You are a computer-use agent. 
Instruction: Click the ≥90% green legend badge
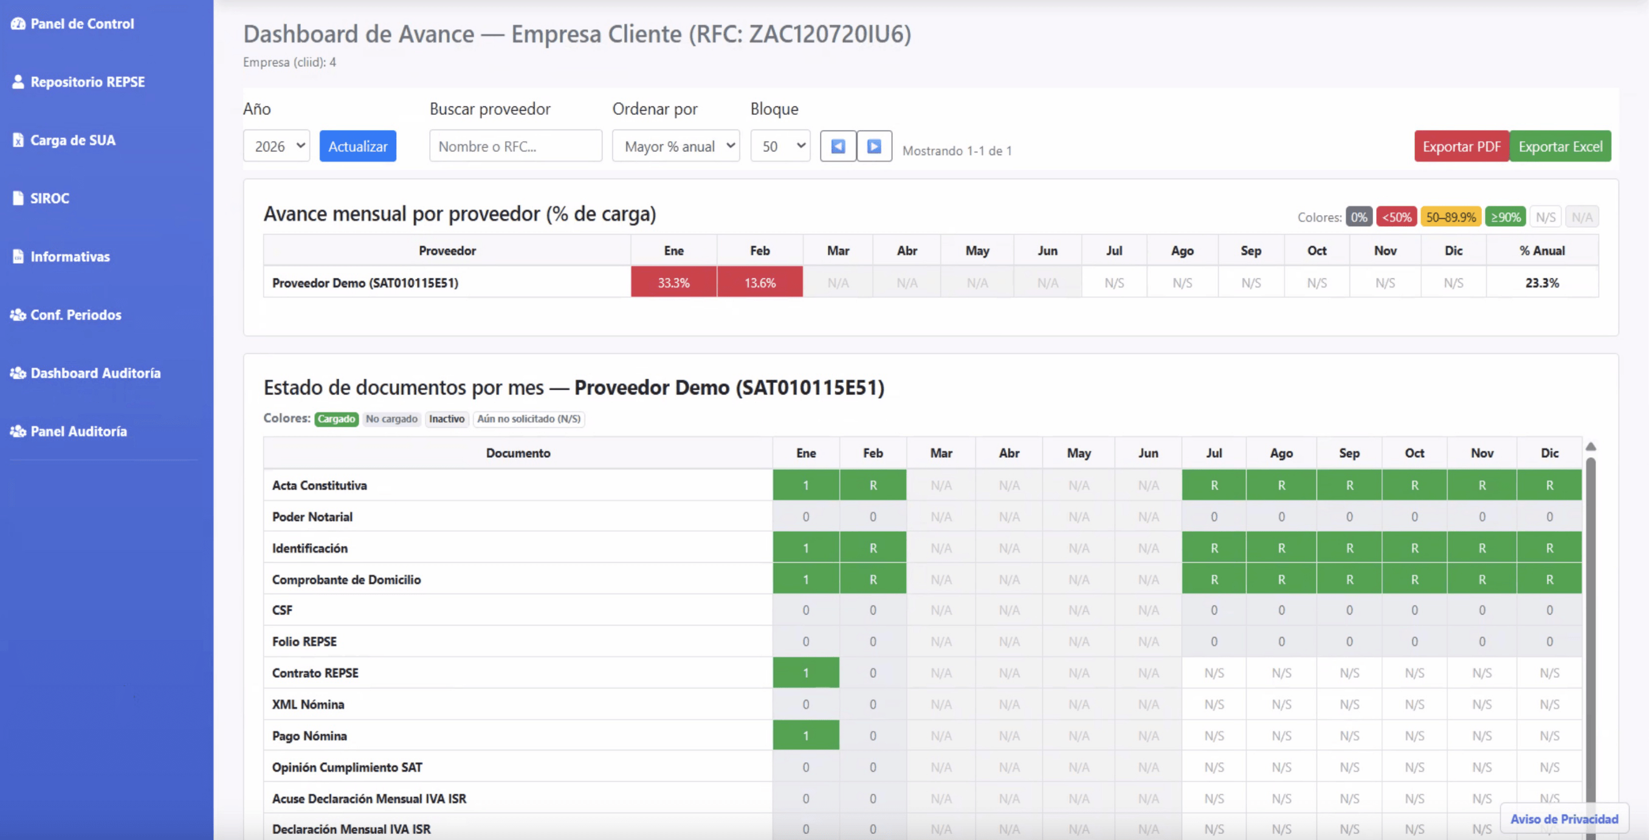click(1506, 217)
